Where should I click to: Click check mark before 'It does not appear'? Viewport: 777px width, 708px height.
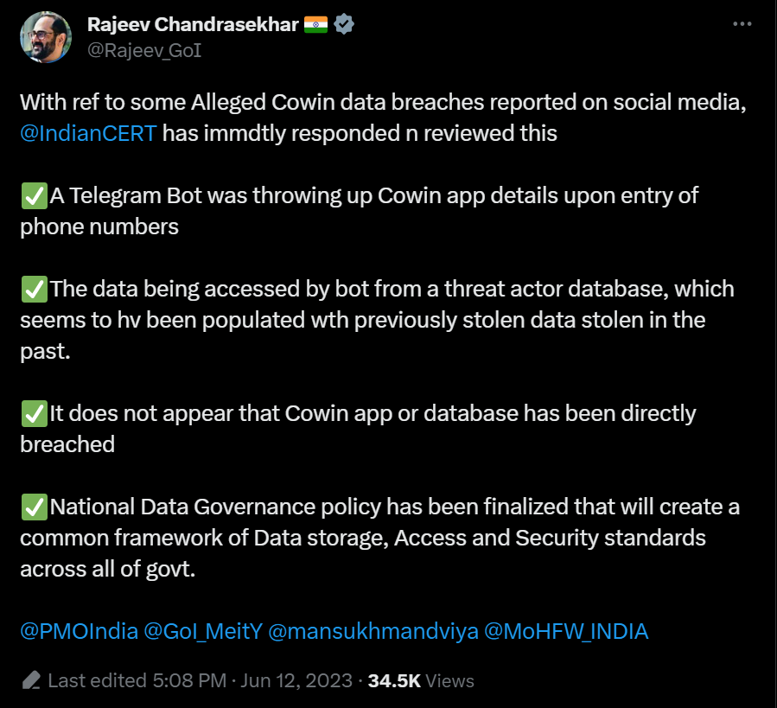pos(34,414)
